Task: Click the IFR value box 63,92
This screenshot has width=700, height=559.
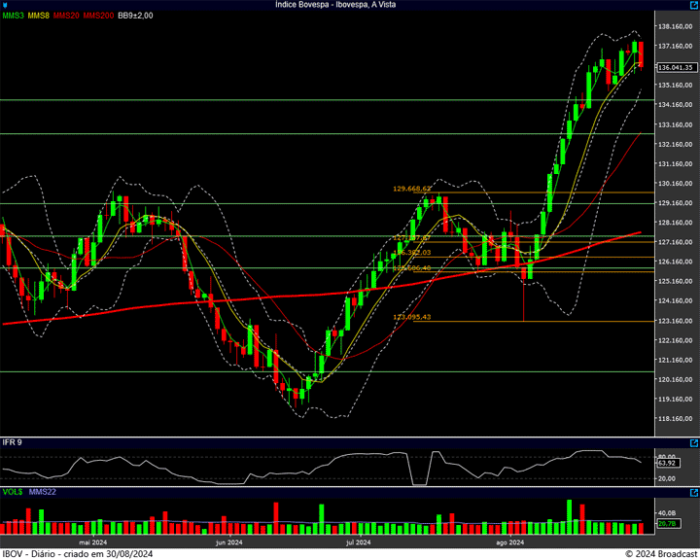Action: pyautogui.click(x=667, y=465)
